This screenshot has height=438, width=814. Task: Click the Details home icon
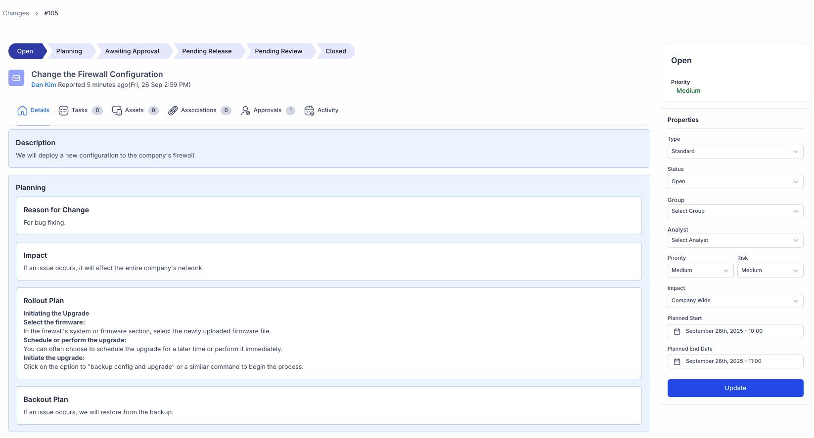[22, 111]
